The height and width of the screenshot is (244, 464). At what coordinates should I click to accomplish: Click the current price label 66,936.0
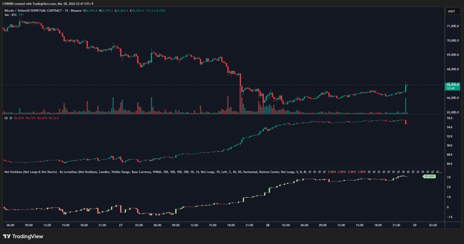click(x=453, y=85)
